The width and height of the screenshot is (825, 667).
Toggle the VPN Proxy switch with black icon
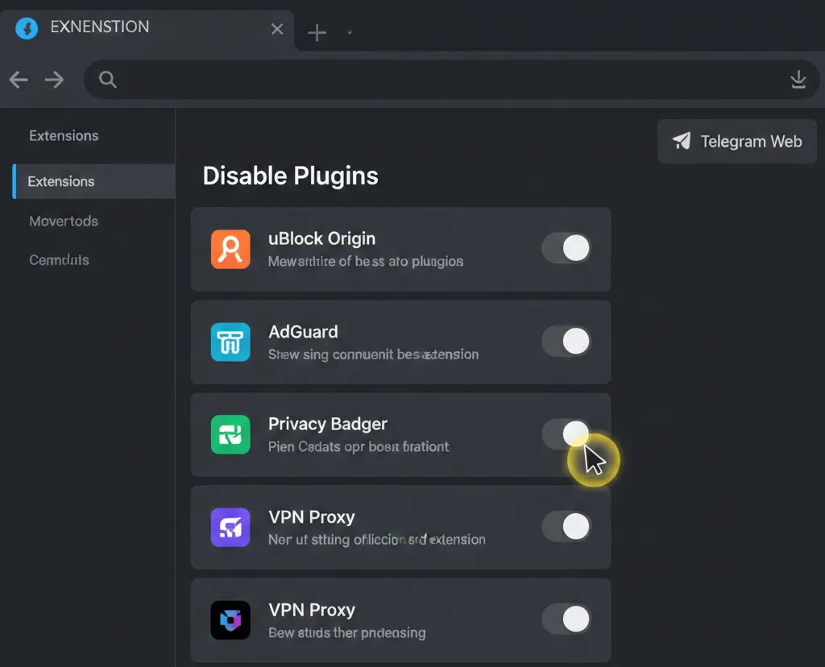pyautogui.click(x=566, y=619)
